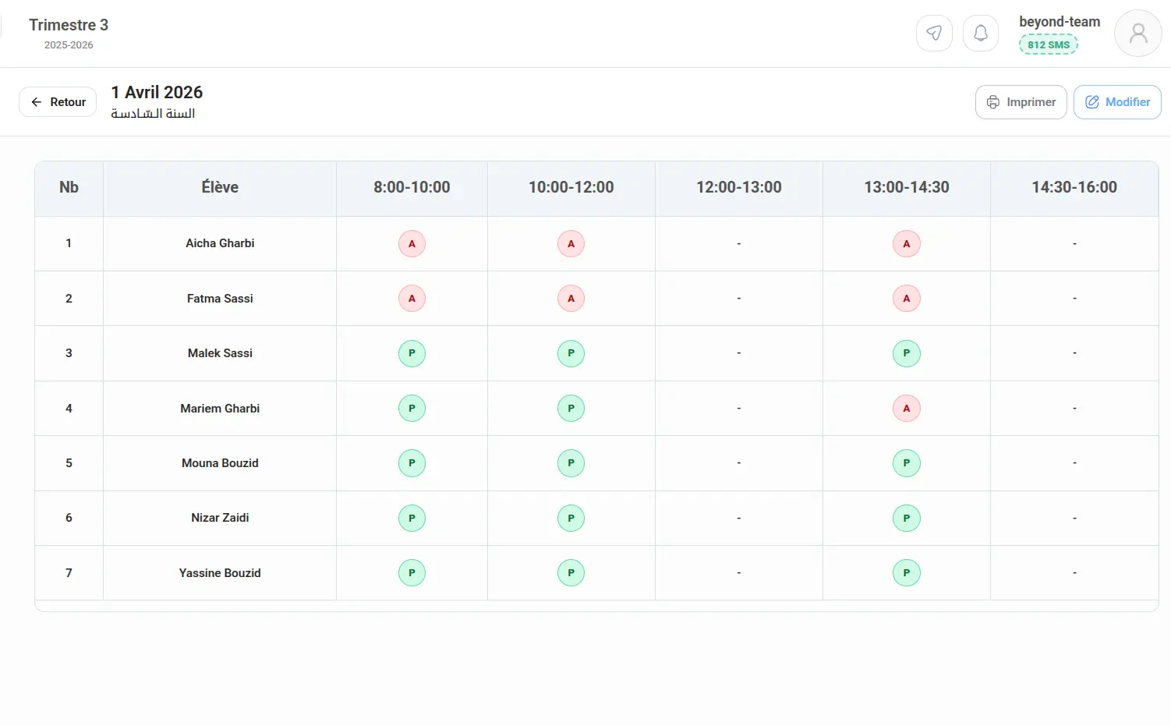Viewport: 1171px width, 726px height.
Task: Click Malek Sassi's present badge for 13:00-14:30
Action: click(x=907, y=353)
